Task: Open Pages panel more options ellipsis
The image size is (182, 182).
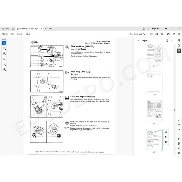Action: 172,41
